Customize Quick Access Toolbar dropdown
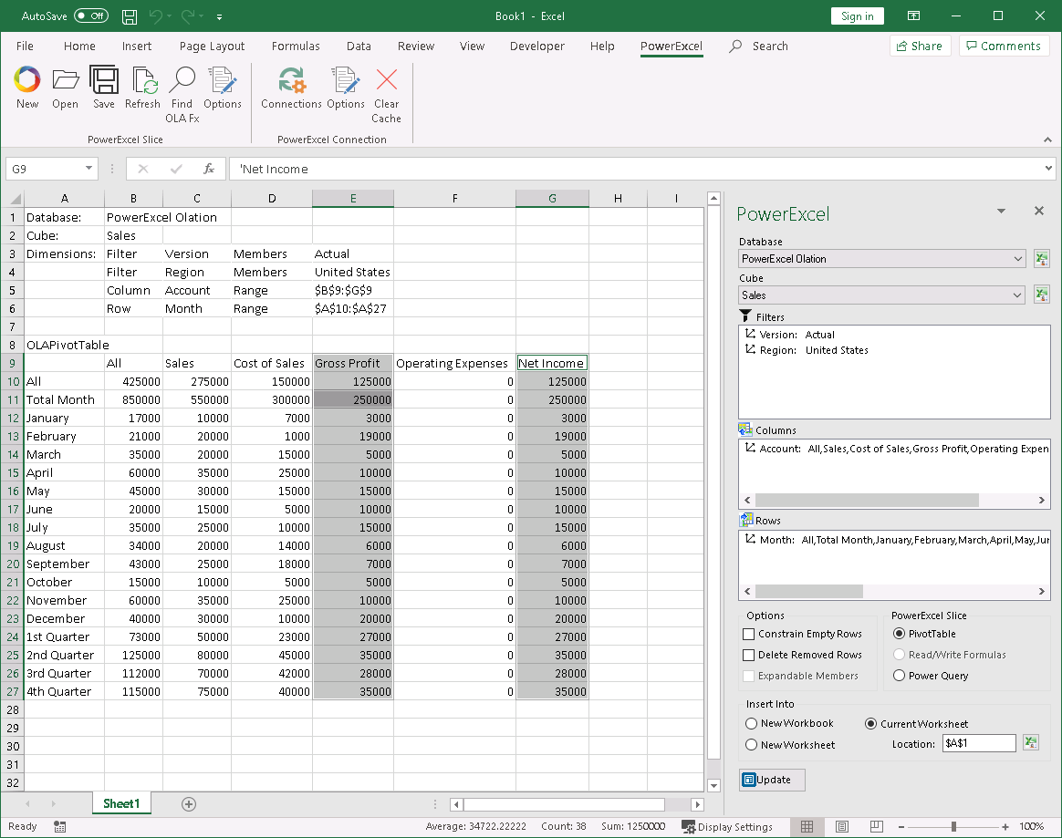The height and width of the screenshot is (838, 1062). click(220, 16)
